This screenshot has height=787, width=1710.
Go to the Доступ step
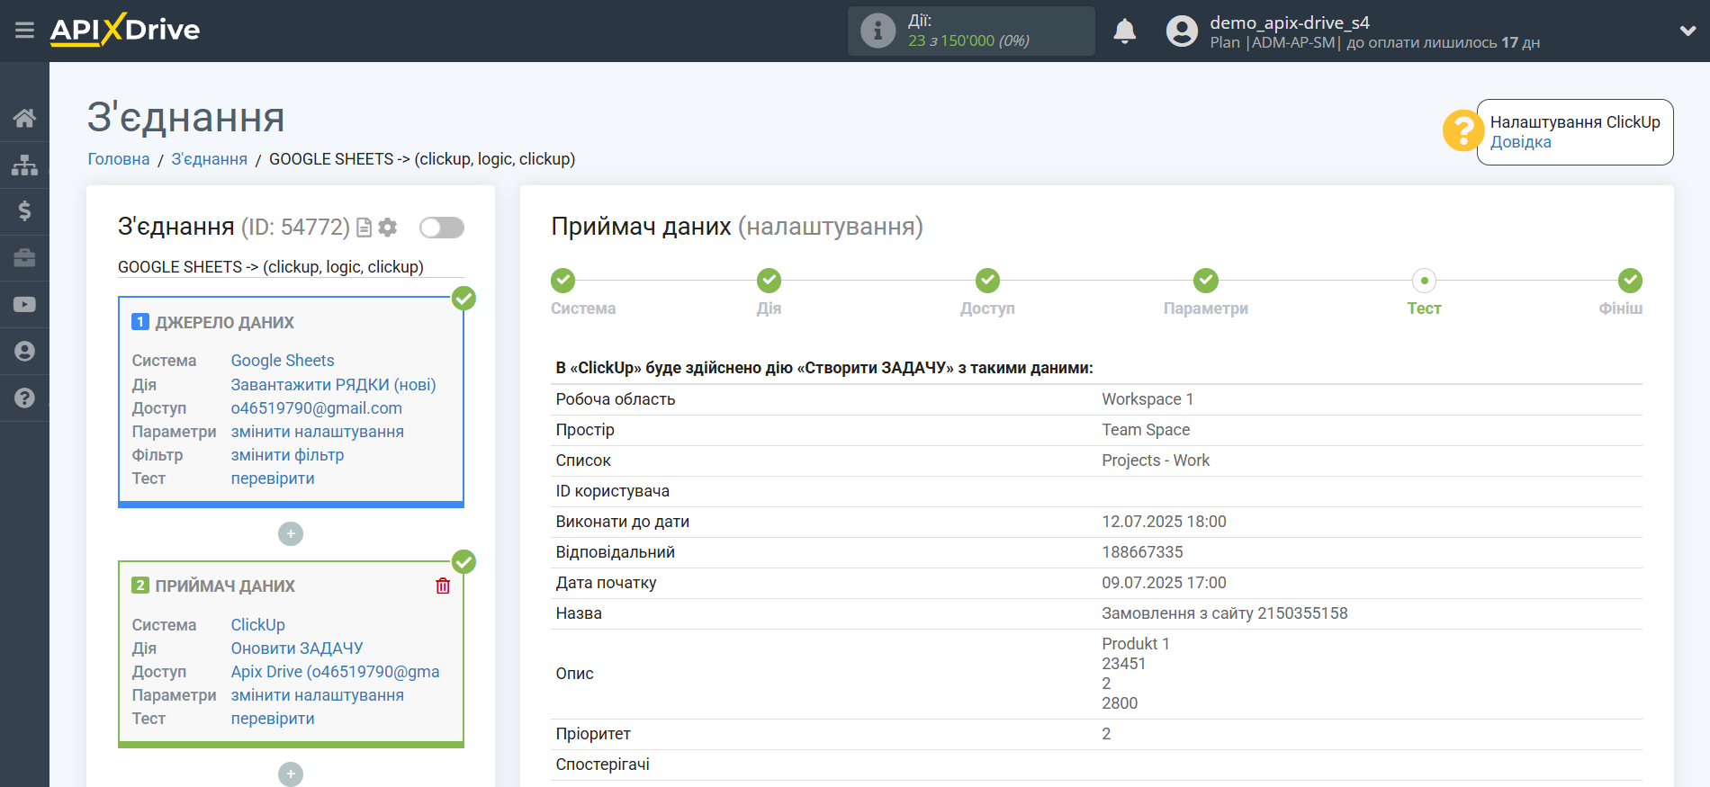pos(987,281)
